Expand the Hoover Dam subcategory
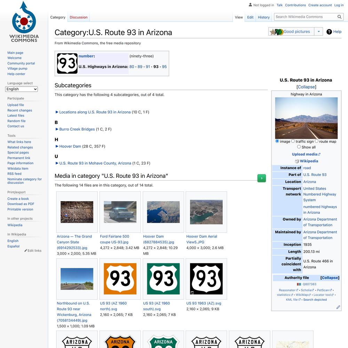This screenshot has height=348, width=348. tap(57, 146)
